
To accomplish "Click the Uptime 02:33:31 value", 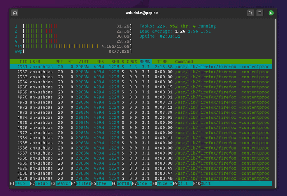I will [170, 36].
